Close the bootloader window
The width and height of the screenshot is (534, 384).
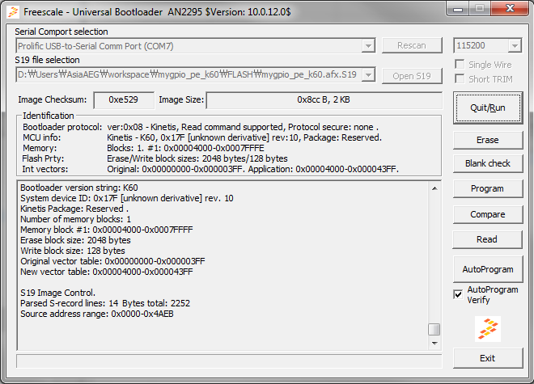tap(510, 9)
